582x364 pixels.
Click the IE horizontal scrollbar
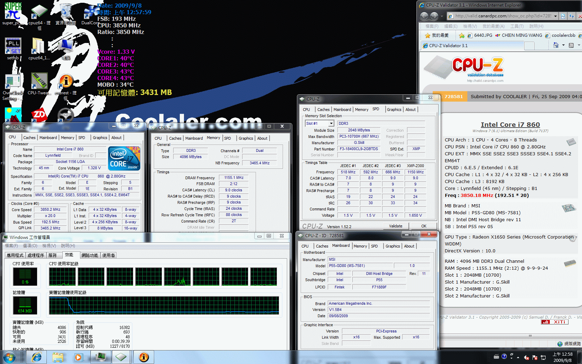(x=511, y=336)
